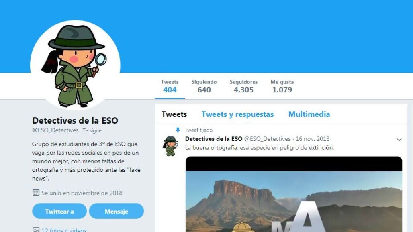The width and height of the screenshot is (413, 232).
Task: Switch to Tweets y respuestas tab
Action: (x=237, y=114)
